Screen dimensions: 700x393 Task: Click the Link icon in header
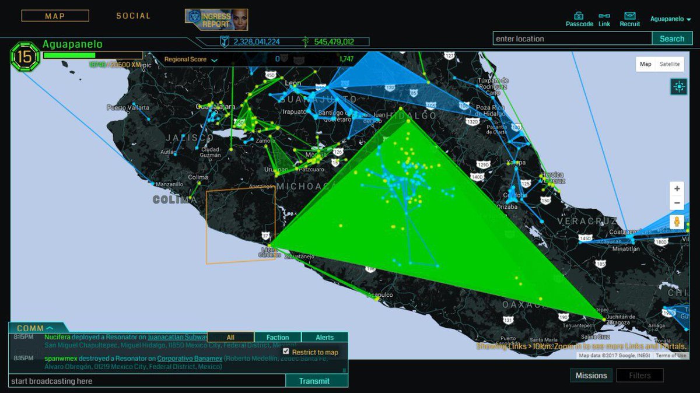pyautogui.click(x=604, y=16)
